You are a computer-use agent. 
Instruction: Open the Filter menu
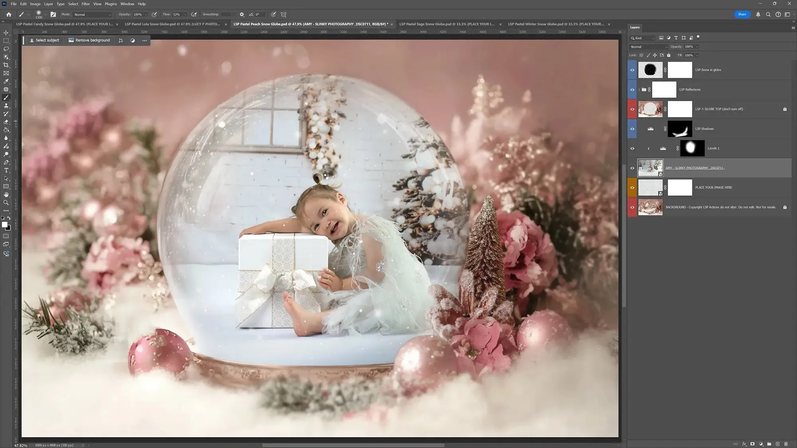[x=86, y=4]
